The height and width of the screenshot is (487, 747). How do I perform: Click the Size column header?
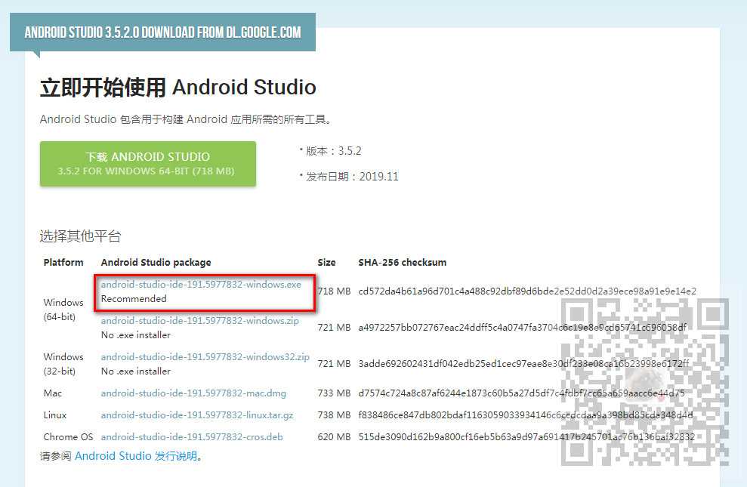click(x=326, y=262)
